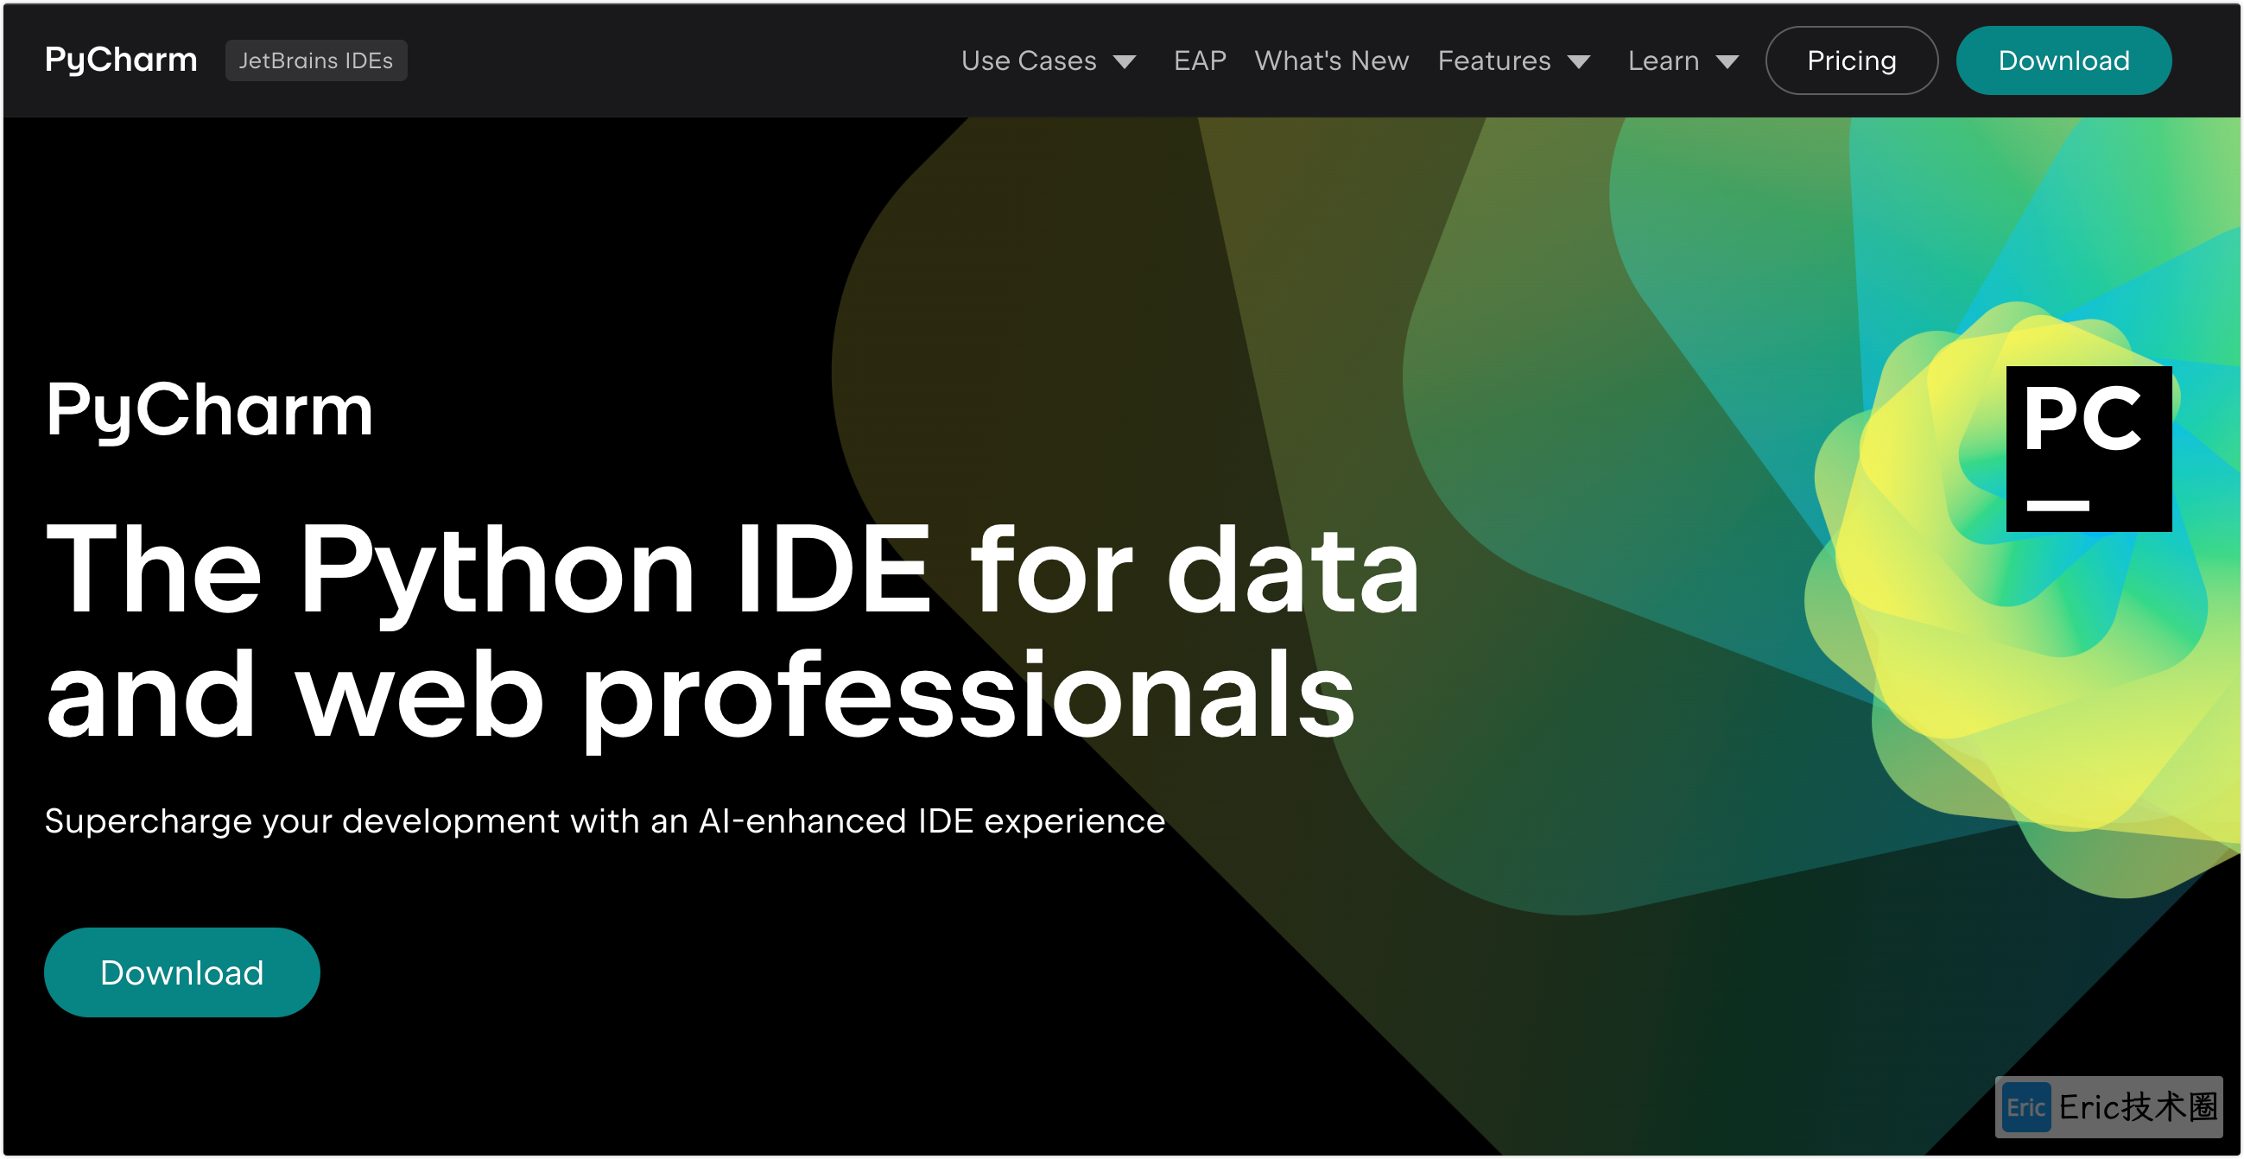Viewport: 2244px width, 1159px height.
Task: Expand the Use Cases menu
Action: click(x=1048, y=60)
